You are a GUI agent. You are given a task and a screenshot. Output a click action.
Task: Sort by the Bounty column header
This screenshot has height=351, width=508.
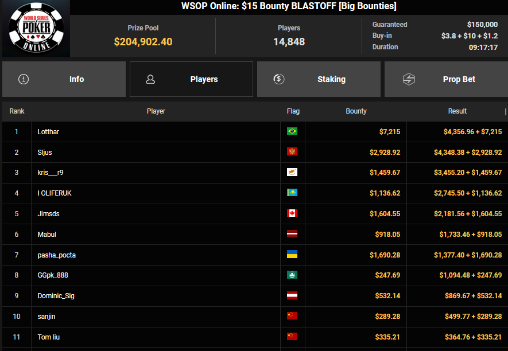[x=356, y=111]
